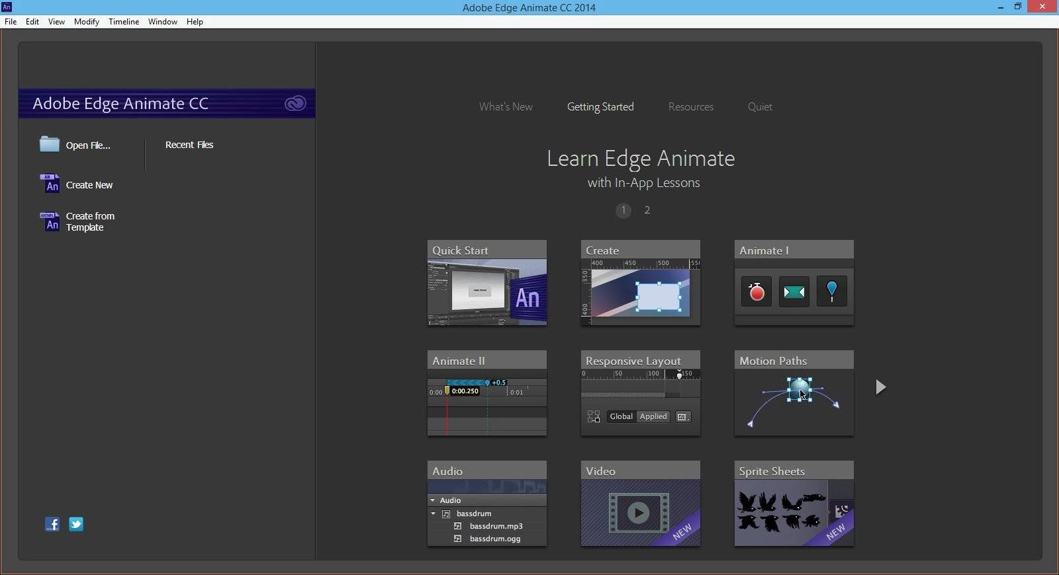Viewport: 1059px width, 575px height.
Task: Collapse the bassdrum tree node
Action: click(x=434, y=514)
